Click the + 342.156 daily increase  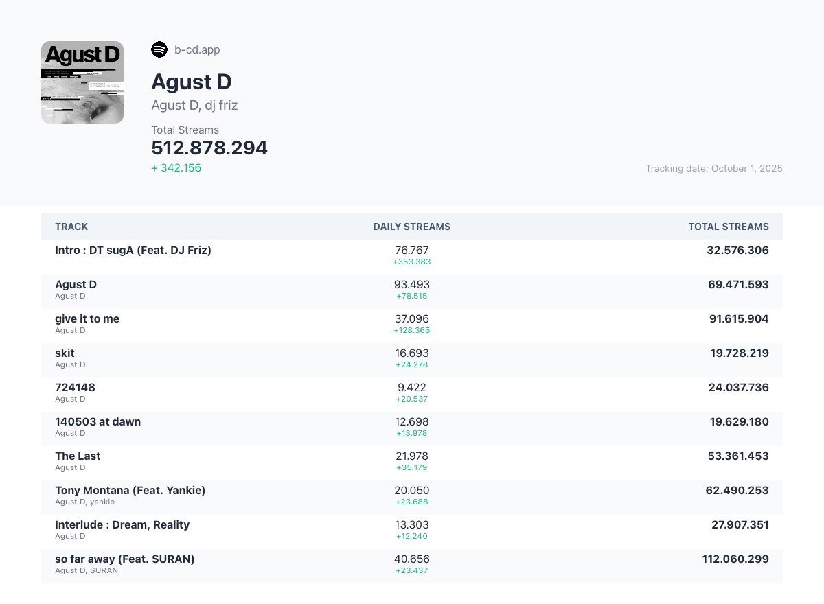(176, 167)
